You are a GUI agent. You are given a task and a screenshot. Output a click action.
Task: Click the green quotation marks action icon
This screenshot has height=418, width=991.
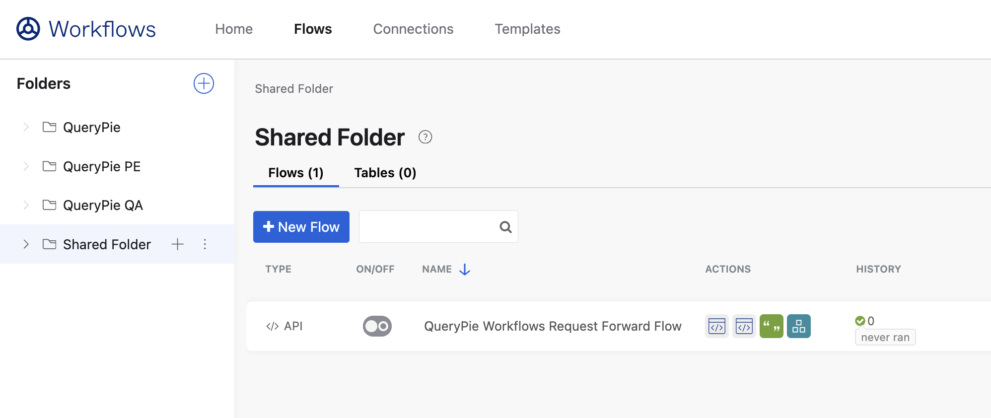pyautogui.click(x=771, y=326)
